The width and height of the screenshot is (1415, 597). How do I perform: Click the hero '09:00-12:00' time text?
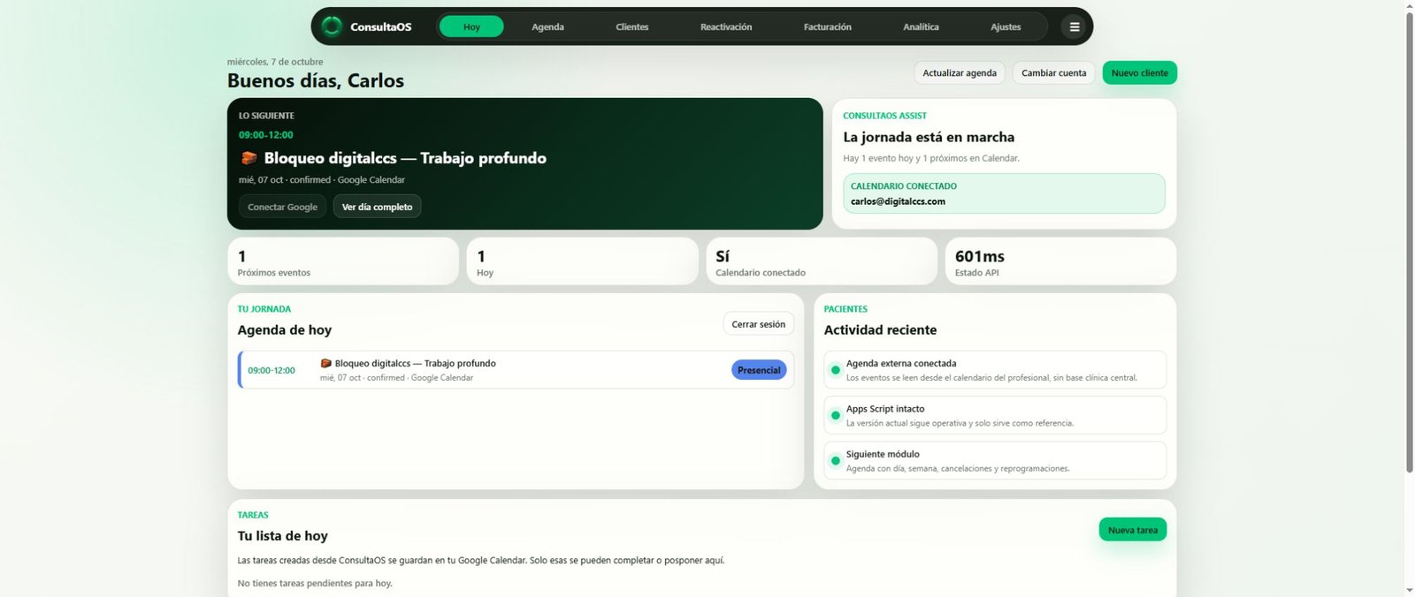(x=265, y=135)
